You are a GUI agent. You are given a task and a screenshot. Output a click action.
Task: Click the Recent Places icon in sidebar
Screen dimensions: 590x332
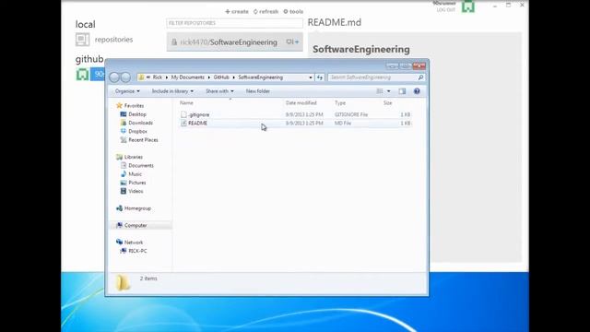coord(123,139)
